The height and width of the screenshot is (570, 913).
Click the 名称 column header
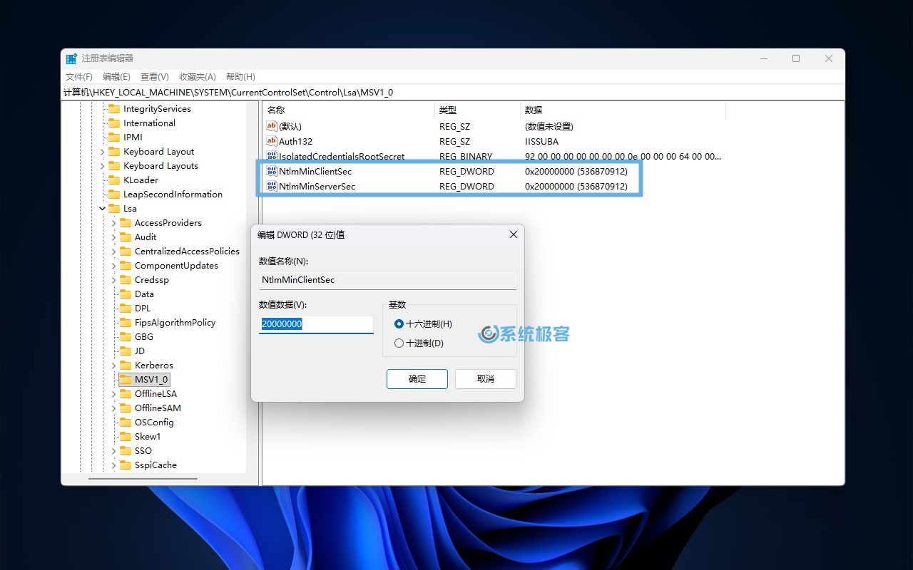point(348,110)
